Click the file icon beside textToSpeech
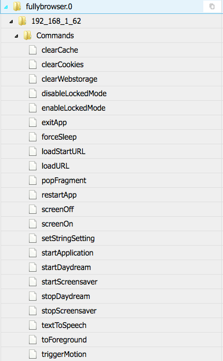223x361 pixels. click(32, 325)
